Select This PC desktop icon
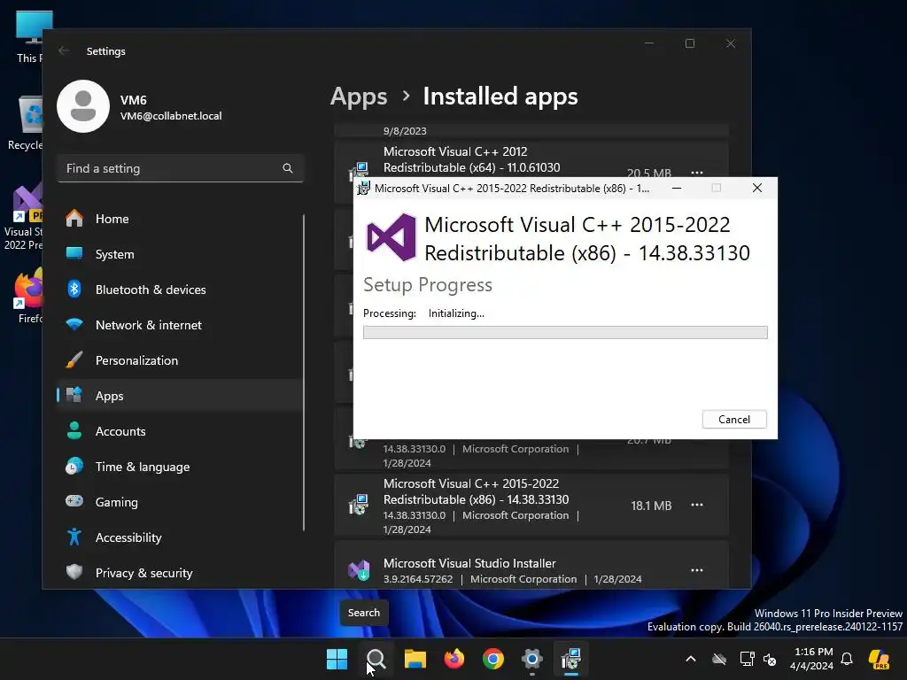The width and height of the screenshot is (907, 680). [29, 37]
